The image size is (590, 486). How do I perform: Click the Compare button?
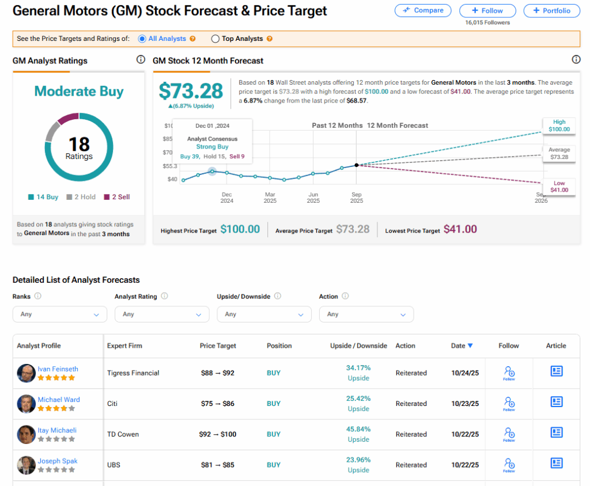click(x=423, y=10)
